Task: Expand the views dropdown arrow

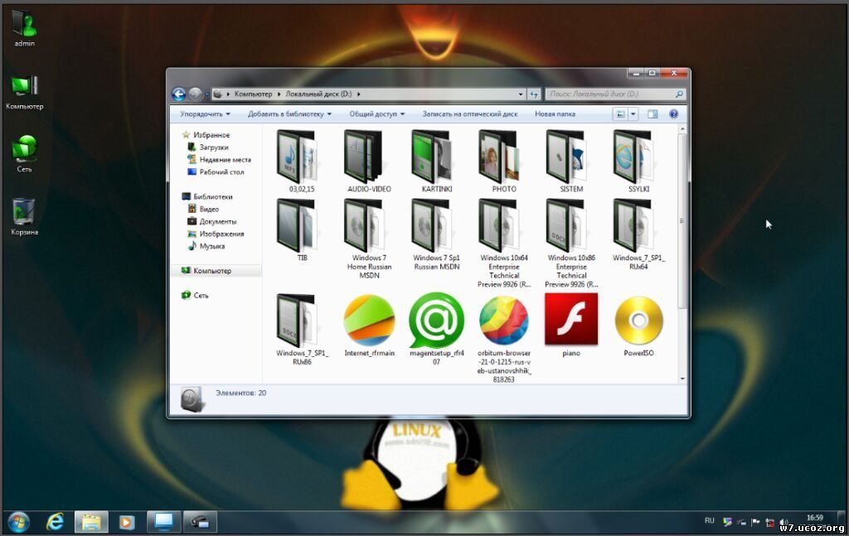Action: click(x=633, y=113)
